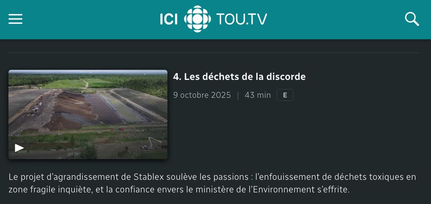Open the hamburger navigation menu
This screenshot has height=204, width=431.
coord(16,19)
